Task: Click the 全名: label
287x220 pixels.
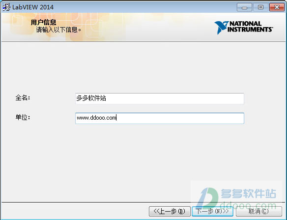Action: (x=23, y=98)
